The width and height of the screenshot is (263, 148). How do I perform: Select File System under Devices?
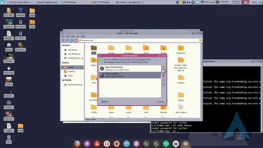click(72, 50)
